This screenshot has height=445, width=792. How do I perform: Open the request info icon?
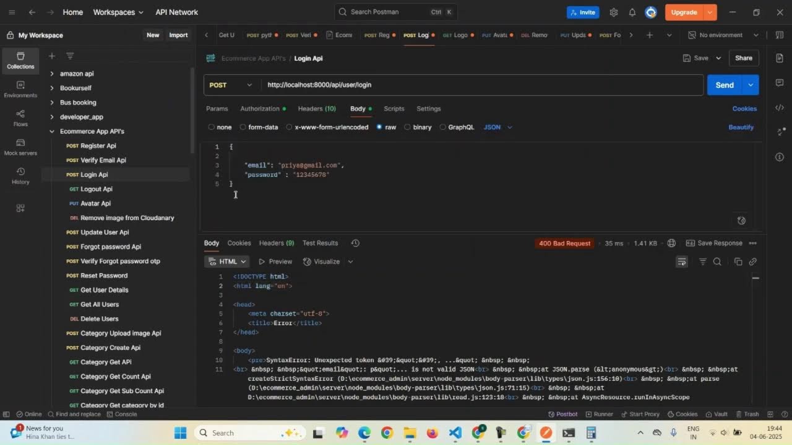[779, 157]
